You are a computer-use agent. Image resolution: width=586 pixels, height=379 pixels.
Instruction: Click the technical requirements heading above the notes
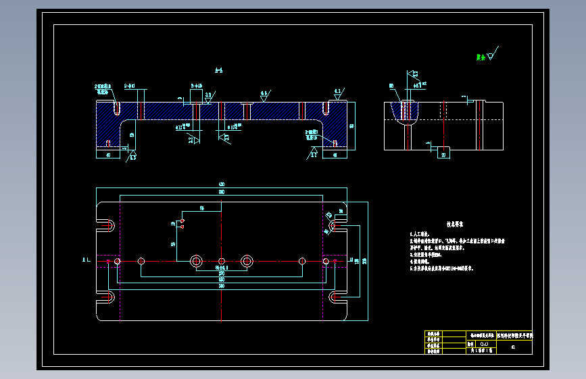point(455,224)
